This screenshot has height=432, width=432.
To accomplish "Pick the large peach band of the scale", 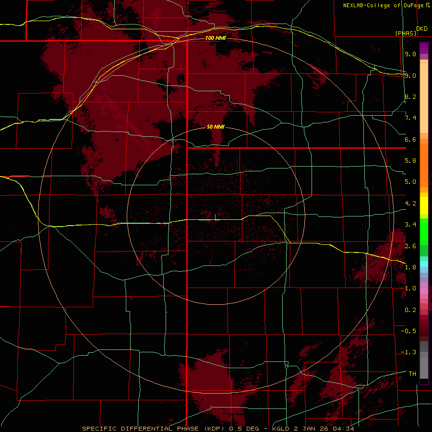I will coord(424,98).
